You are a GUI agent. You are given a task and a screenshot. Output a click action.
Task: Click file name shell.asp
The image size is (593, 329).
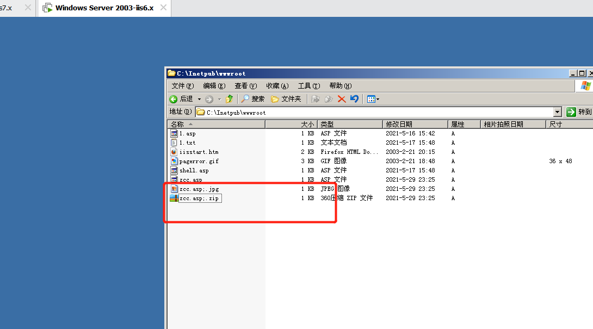point(194,171)
